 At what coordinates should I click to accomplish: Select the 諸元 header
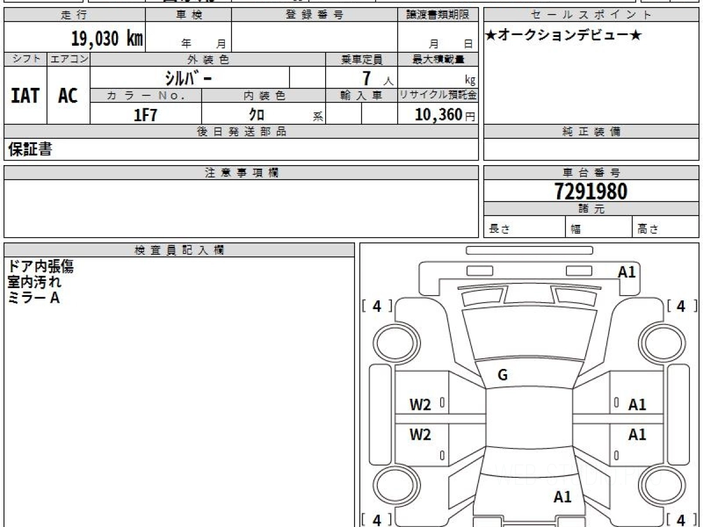click(x=591, y=209)
